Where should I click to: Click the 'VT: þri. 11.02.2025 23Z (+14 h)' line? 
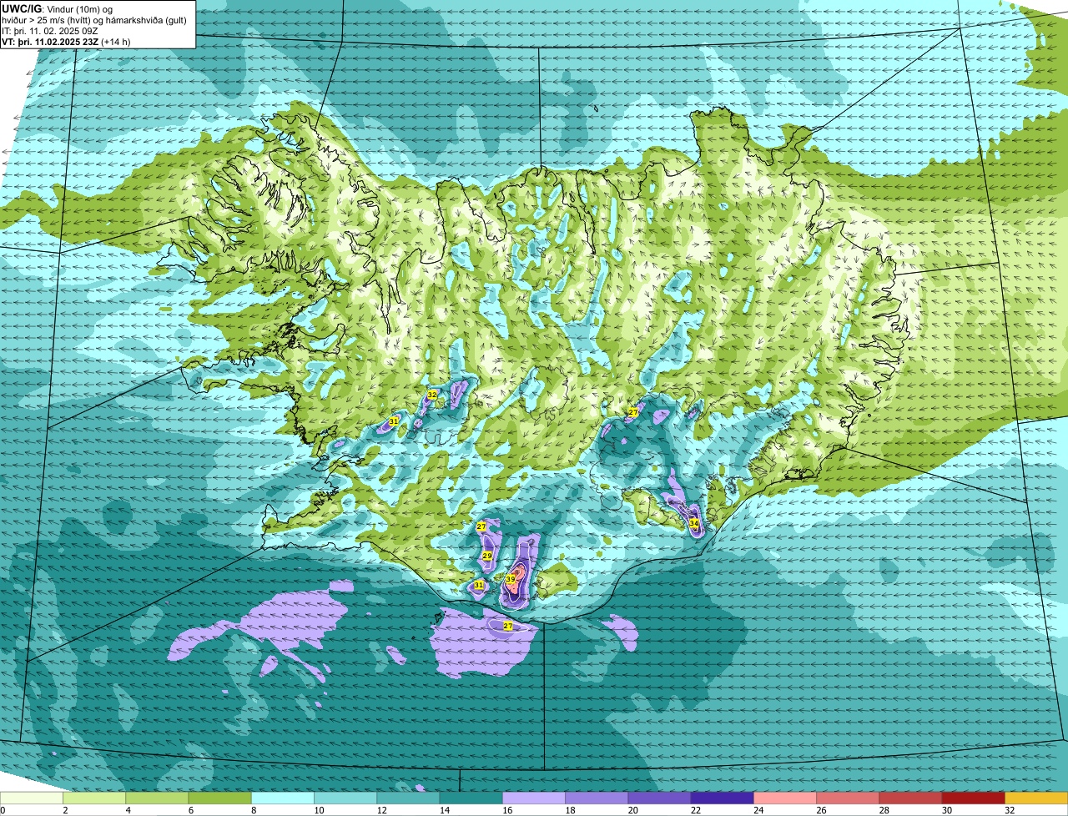coord(67,42)
